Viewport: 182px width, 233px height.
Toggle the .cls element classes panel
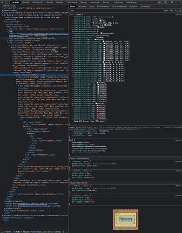pyautogui.click(x=171, y=11)
